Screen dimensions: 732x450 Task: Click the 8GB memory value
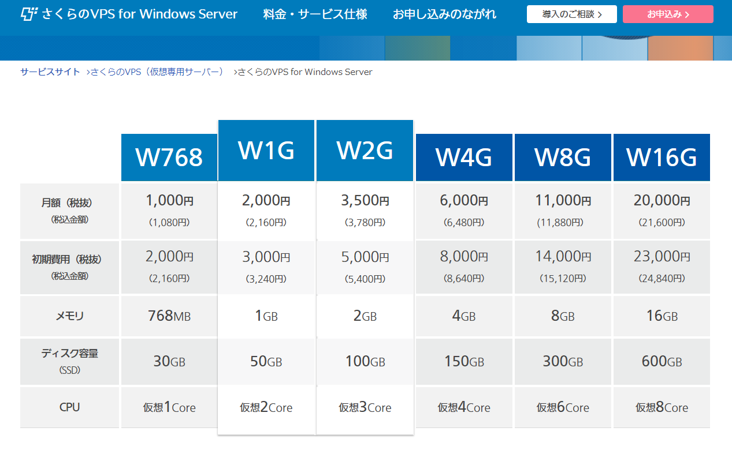[563, 316]
